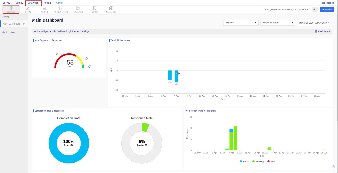The width and height of the screenshot is (338, 173).
Task: Open the Response Status dropdown
Action: click(x=278, y=23)
